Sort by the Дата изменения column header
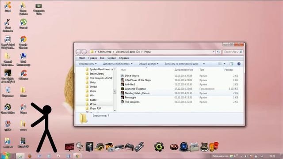 pos(184,70)
